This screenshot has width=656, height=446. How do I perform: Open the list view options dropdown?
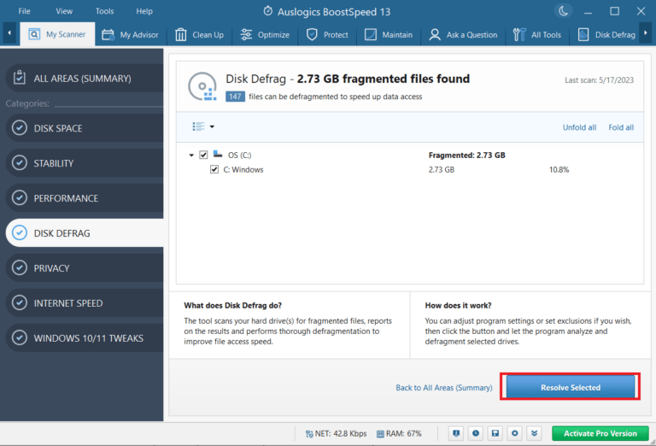click(x=203, y=126)
